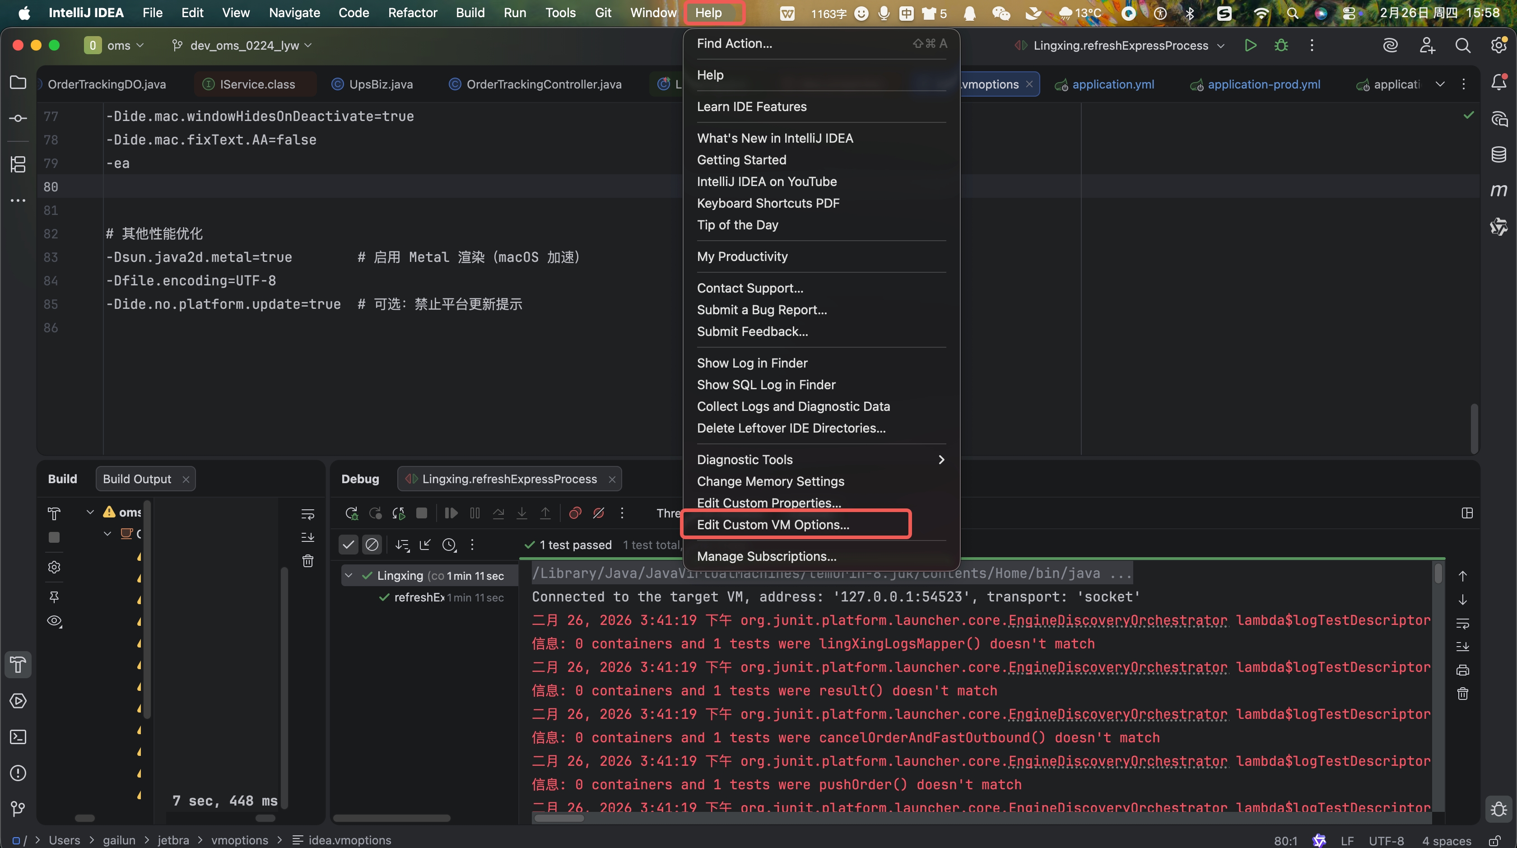
Task: Toggle Show Passed tests checkmark
Action: point(349,545)
